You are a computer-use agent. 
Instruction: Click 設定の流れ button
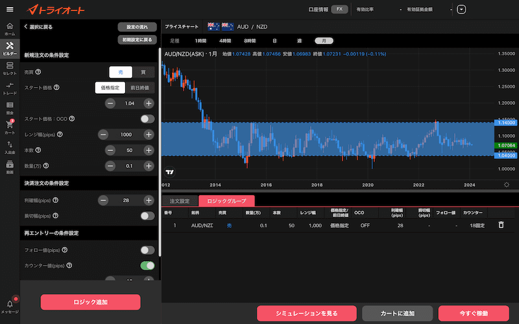138,27
